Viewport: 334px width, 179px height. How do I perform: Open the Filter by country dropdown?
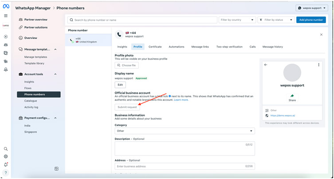coord(237,20)
